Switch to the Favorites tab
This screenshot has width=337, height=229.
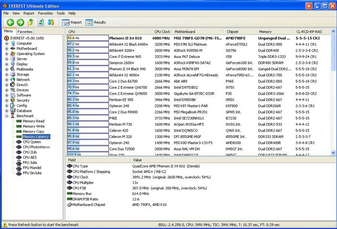[x=25, y=32]
